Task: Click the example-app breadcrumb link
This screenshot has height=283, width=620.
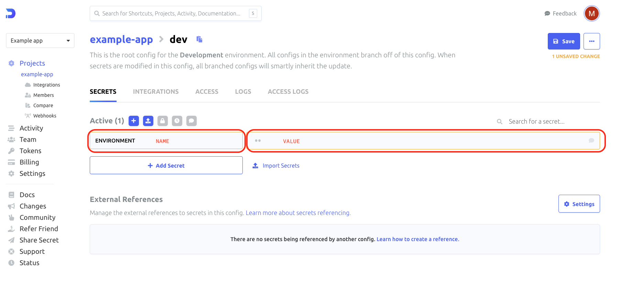Action: [x=121, y=39]
